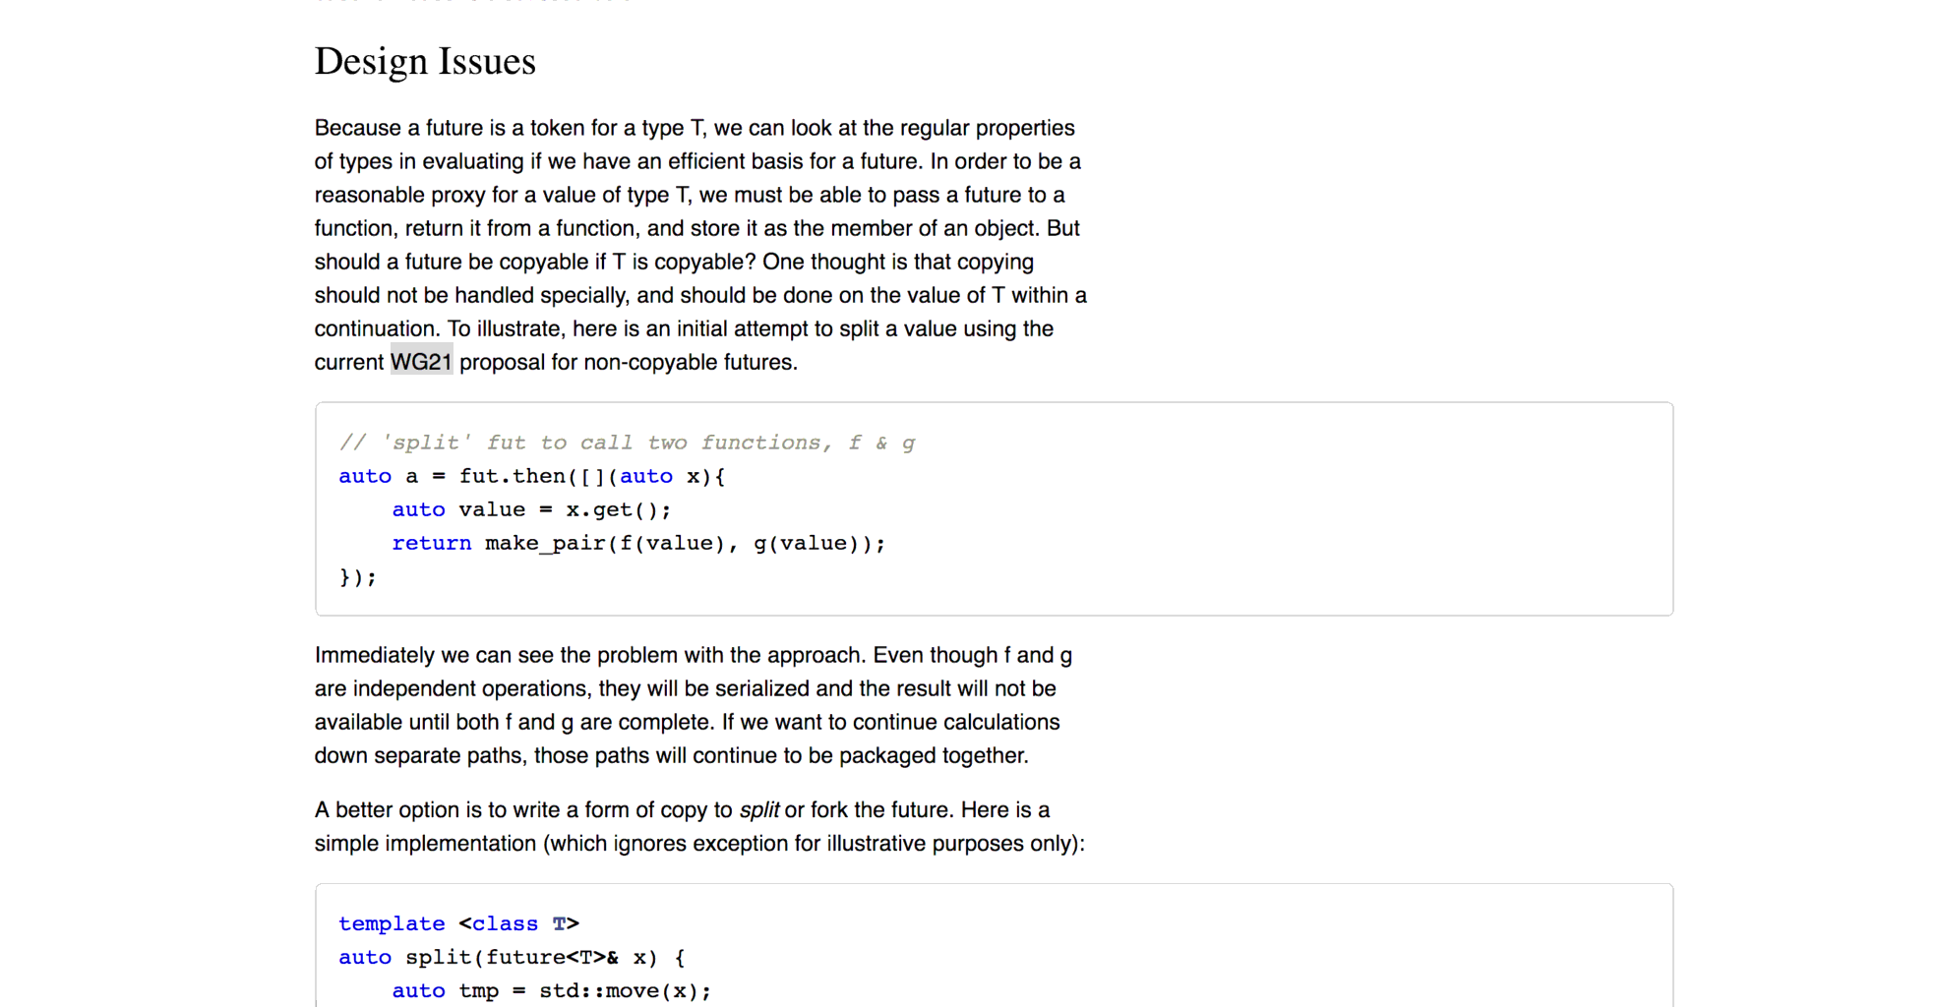Viewport: 1935px width, 1007px height.
Task: Click the 'auto value = x.get();' line
Action: tap(532, 509)
